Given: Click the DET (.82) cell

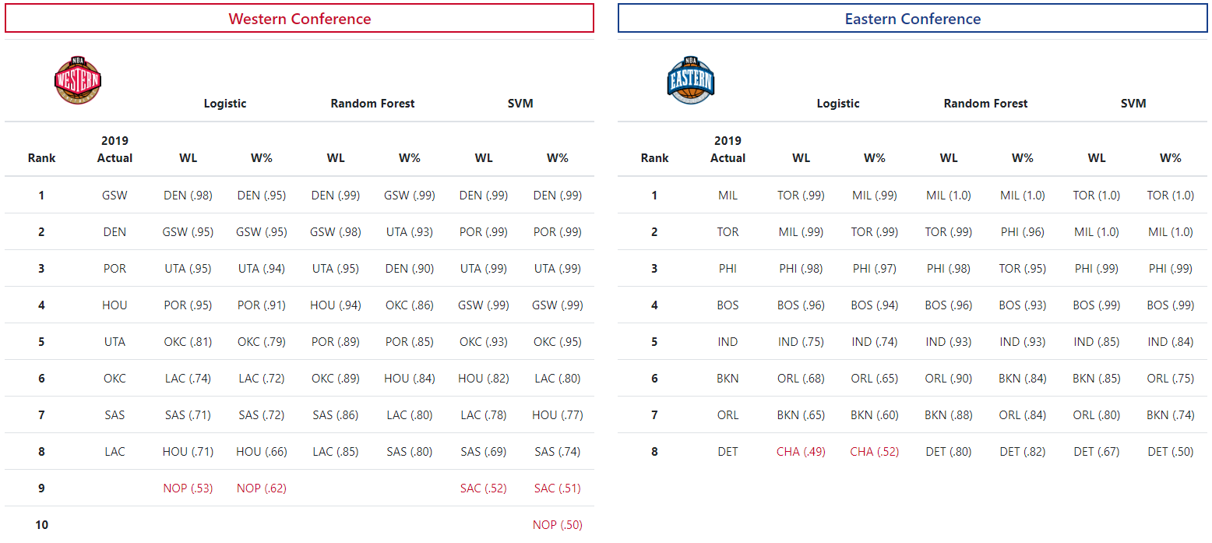Looking at the screenshot, I should (1023, 452).
